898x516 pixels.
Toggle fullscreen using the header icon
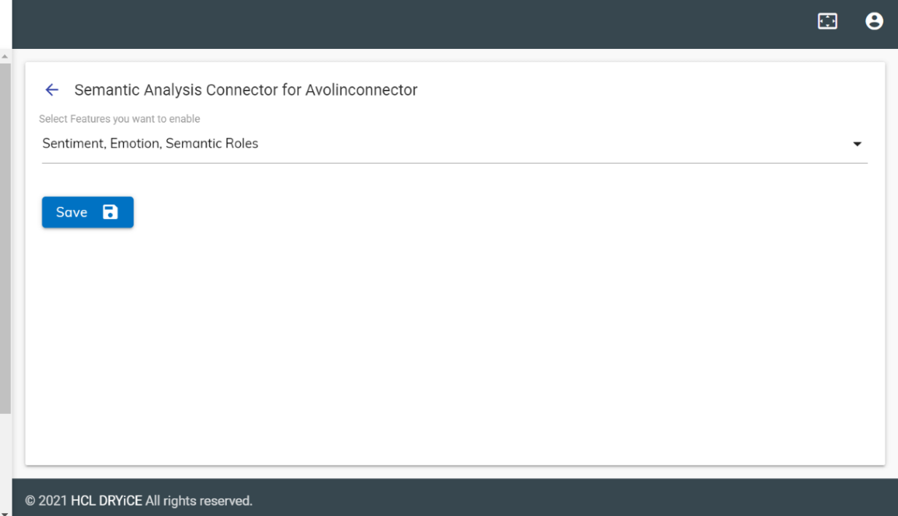point(827,21)
